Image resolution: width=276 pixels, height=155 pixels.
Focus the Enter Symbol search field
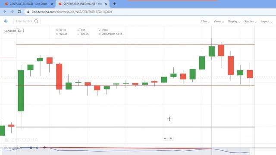coord(27,21)
